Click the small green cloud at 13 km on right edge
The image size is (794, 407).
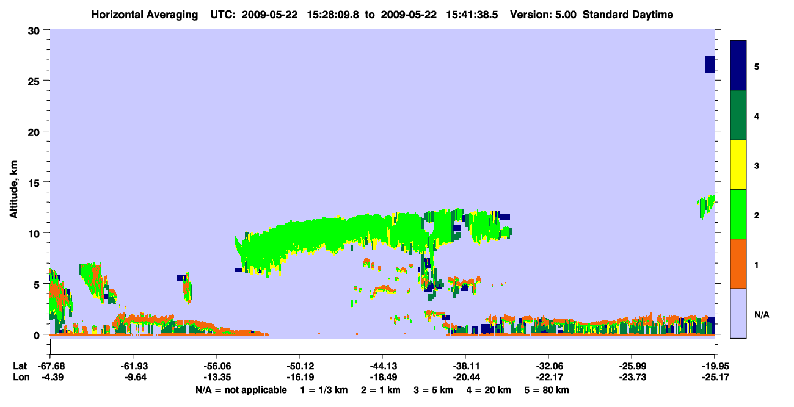pos(707,207)
